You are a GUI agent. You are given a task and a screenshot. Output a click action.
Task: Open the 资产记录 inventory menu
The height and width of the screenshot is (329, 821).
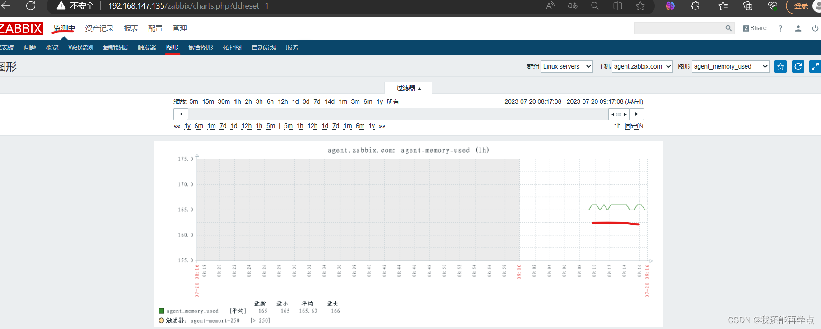tap(99, 28)
